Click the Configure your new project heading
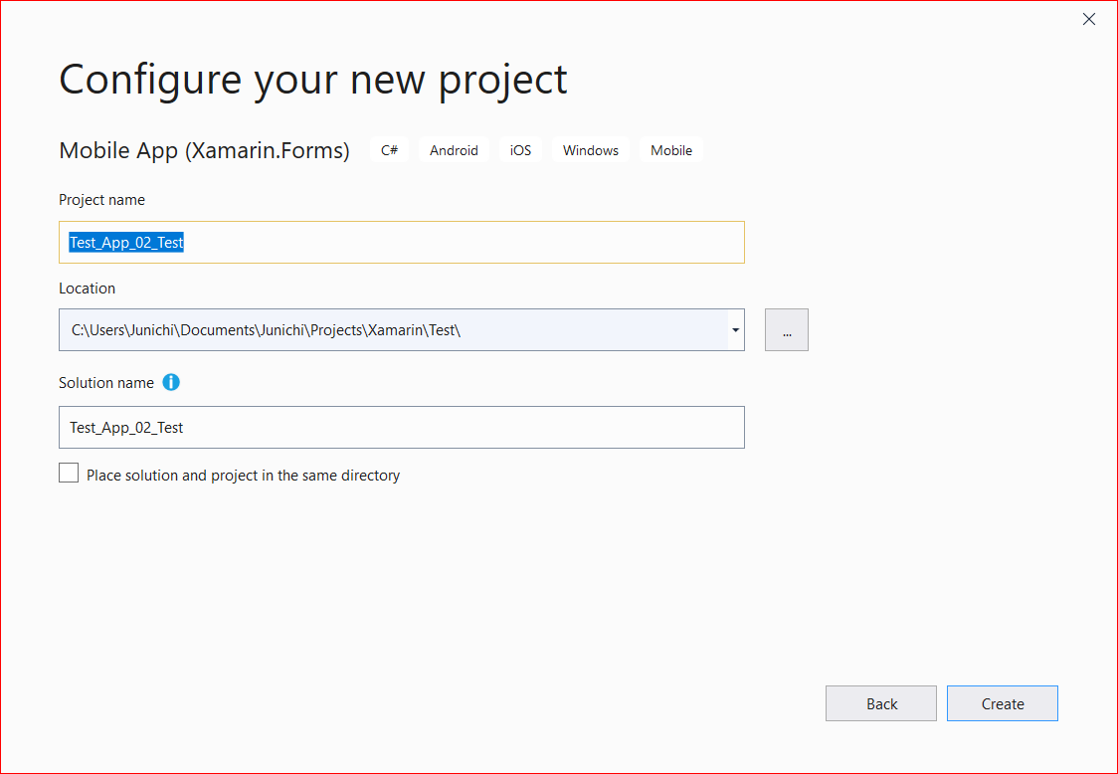1118x774 pixels. (312, 80)
